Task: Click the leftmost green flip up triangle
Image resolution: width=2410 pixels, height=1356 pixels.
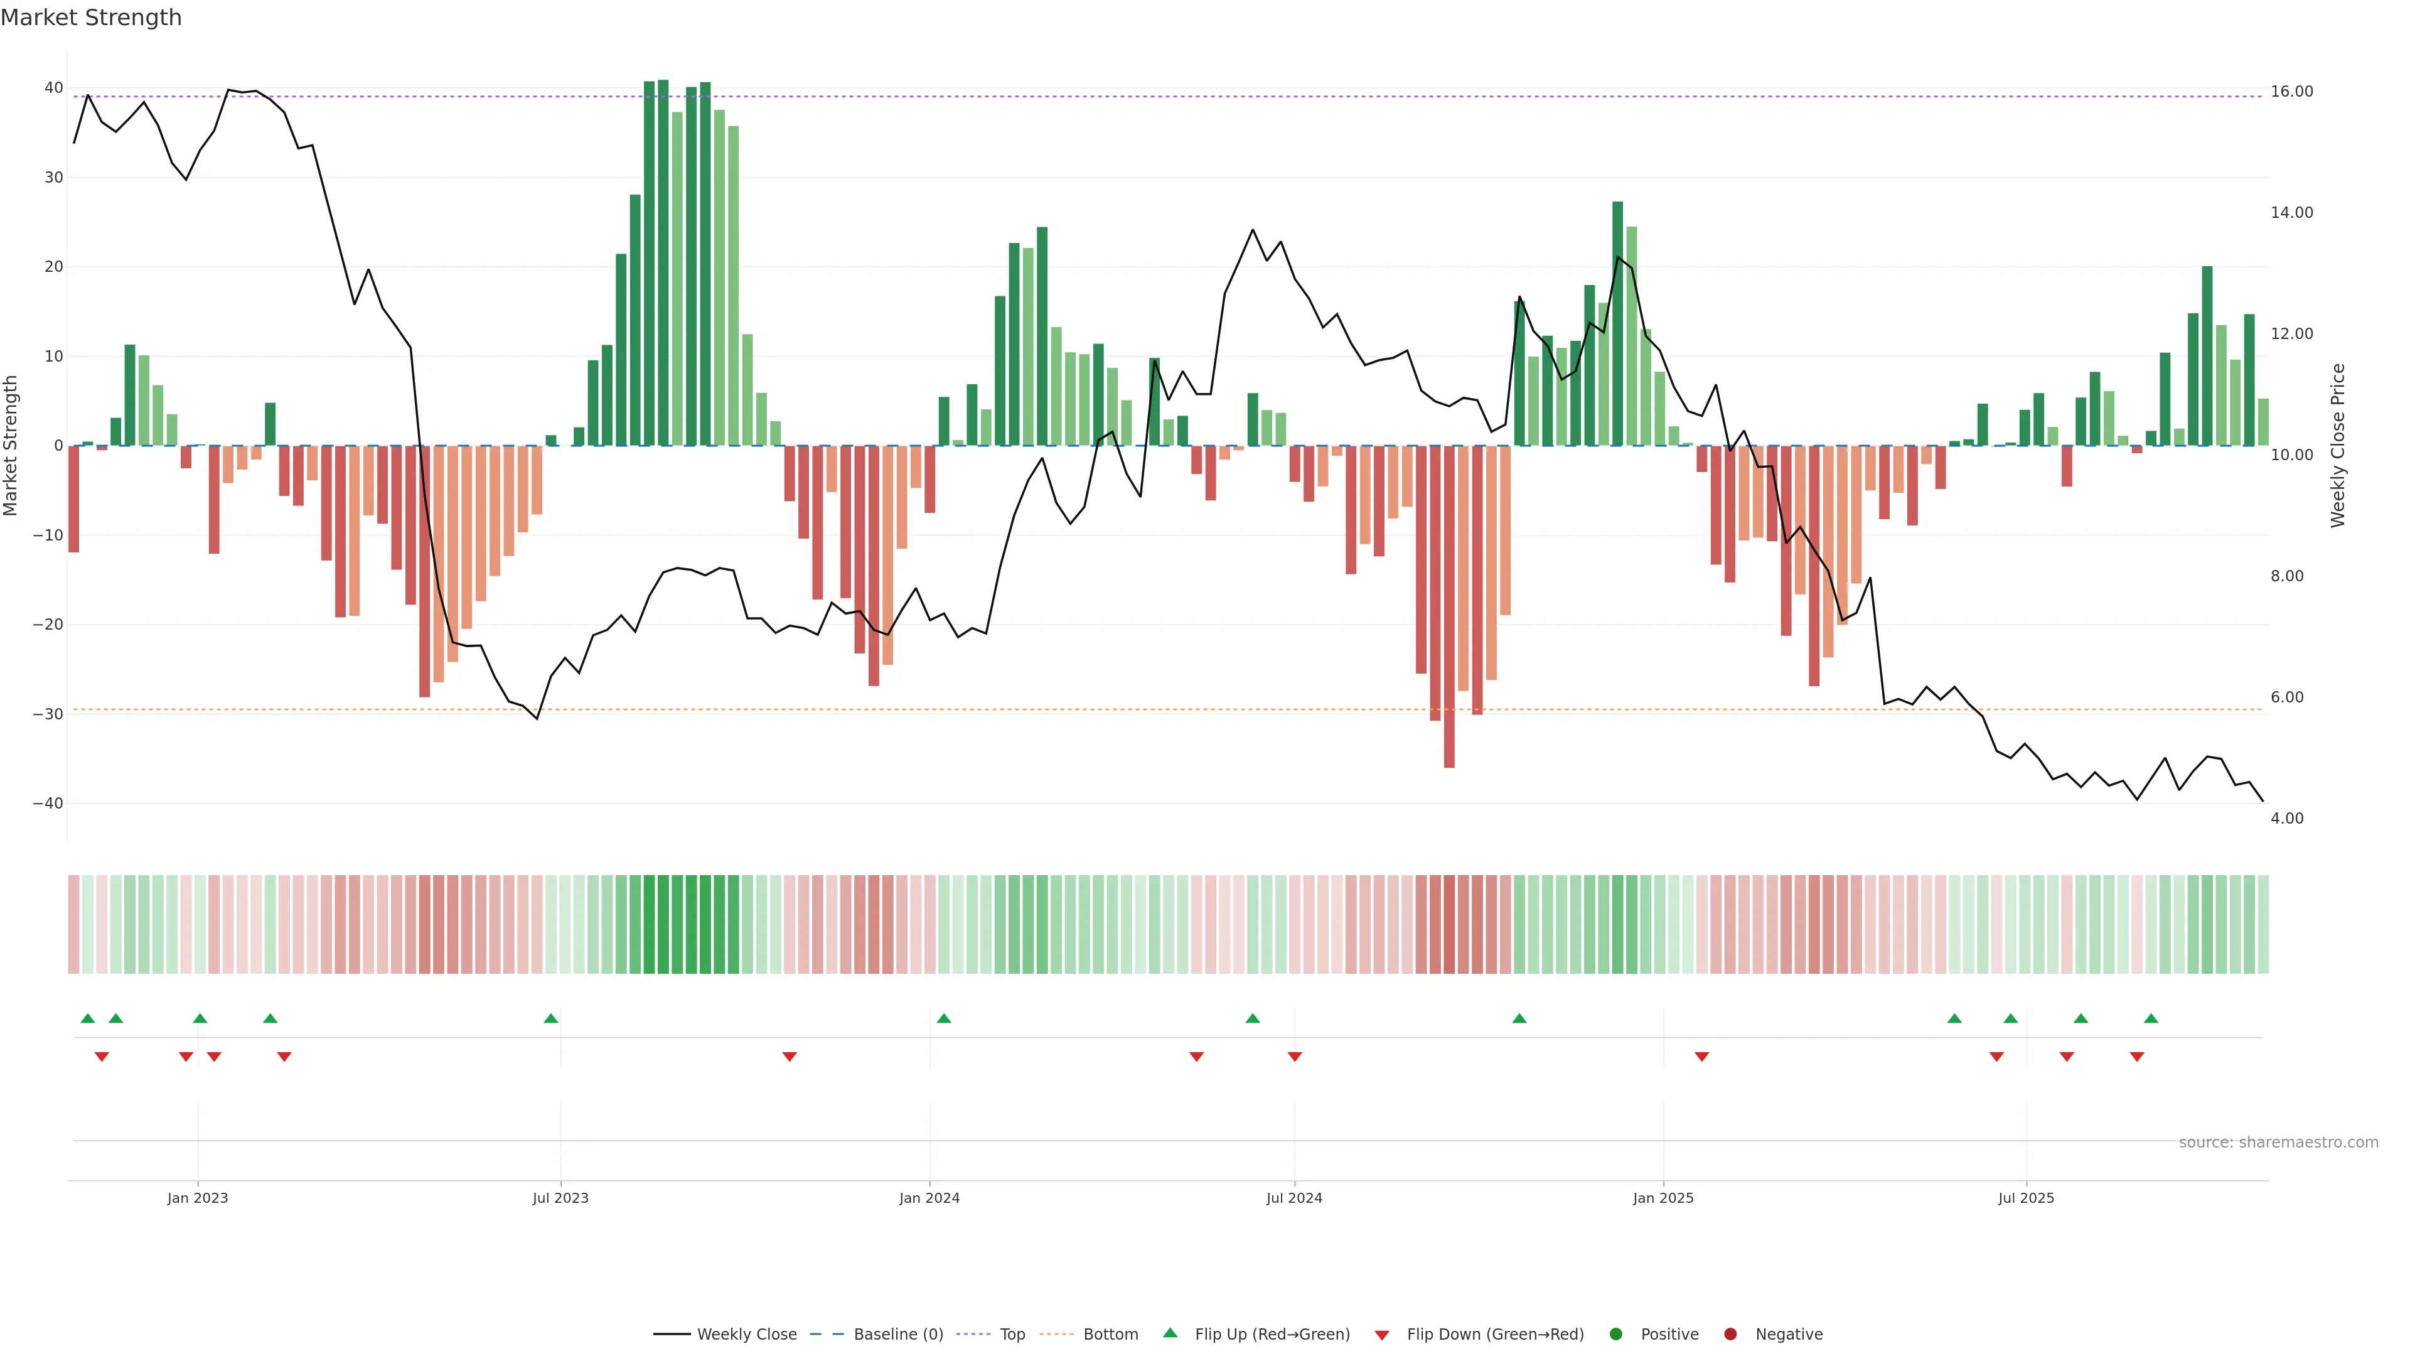Action: [x=88, y=1018]
